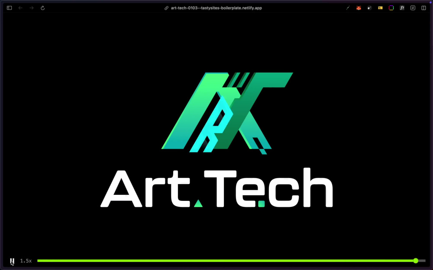Select the art-tech netlify URL text
This screenshot has width=433, height=270.
tap(216, 8)
